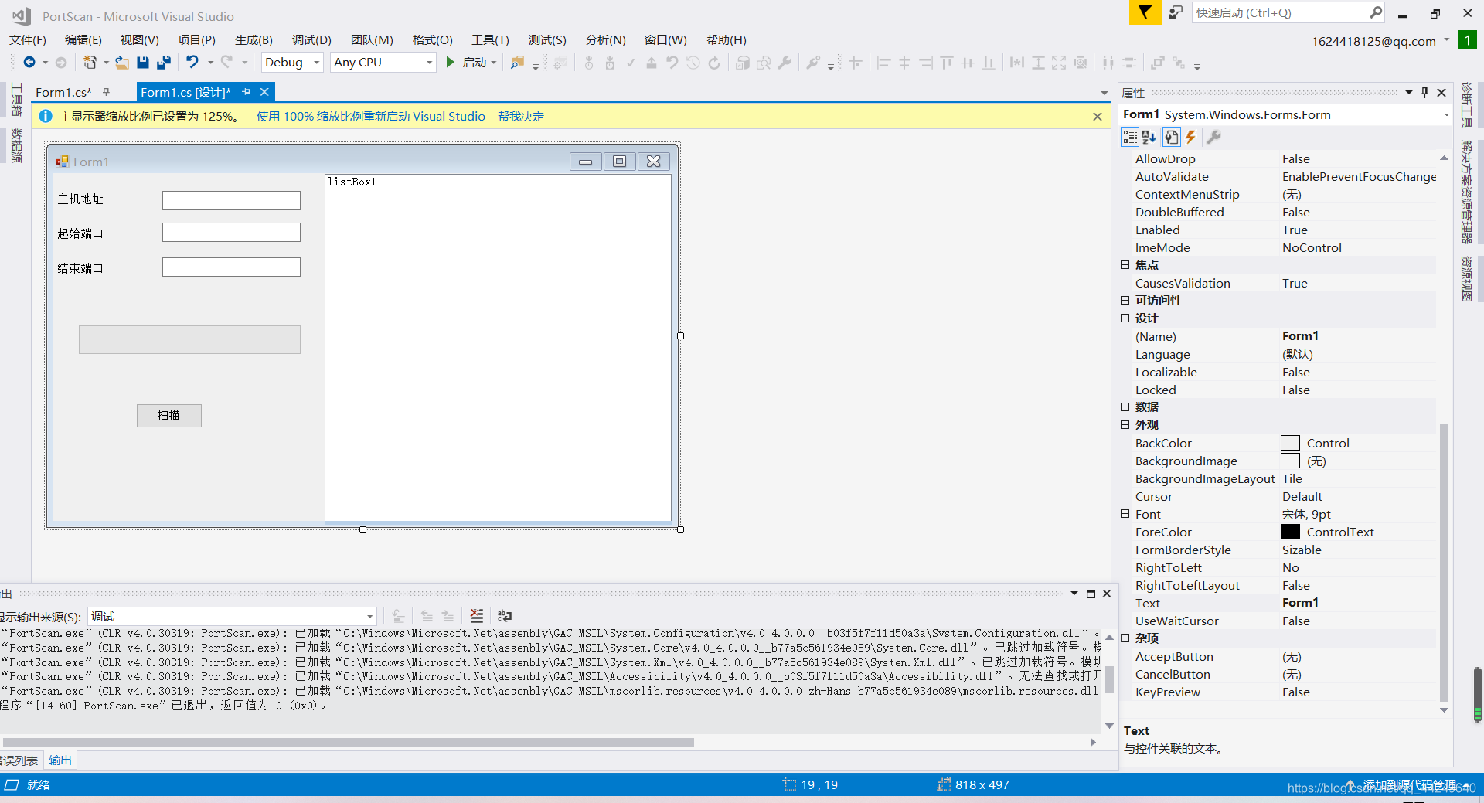Screen dimensions: 1484x803
Task: Save the current file with disk icon
Action: 143,63
